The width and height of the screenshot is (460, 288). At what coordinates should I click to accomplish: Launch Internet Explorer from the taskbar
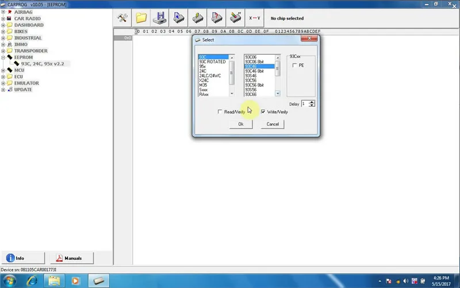click(32, 281)
